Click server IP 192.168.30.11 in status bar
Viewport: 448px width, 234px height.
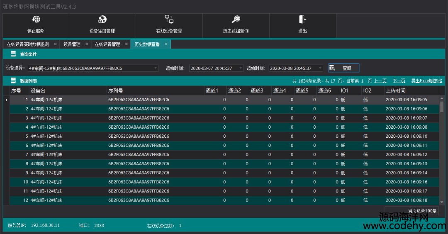[x=45, y=225]
